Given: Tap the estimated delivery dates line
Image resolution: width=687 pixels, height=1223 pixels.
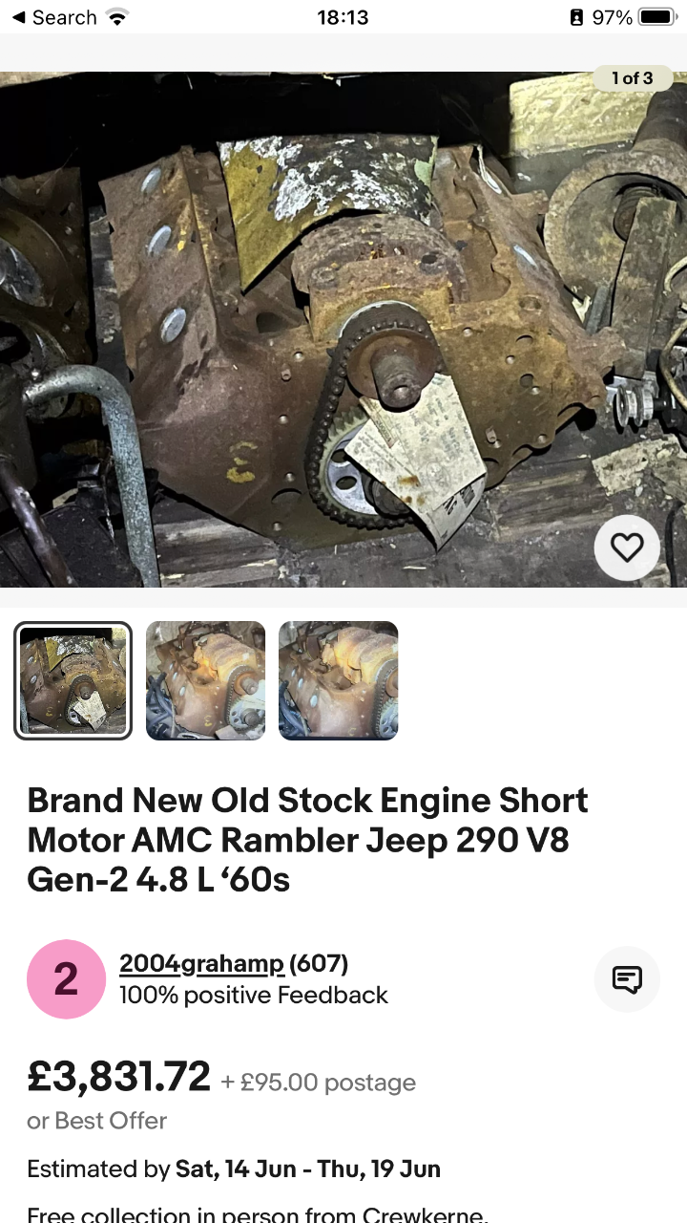Looking at the screenshot, I should [x=234, y=1169].
